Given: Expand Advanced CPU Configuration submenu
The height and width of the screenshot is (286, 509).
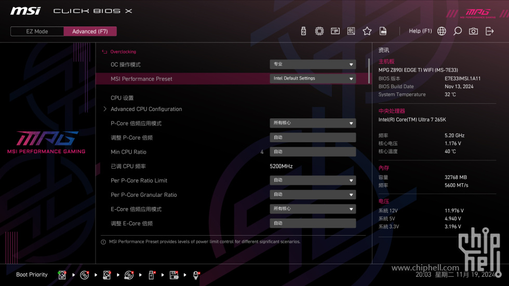Looking at the screenshot, I should [146, 109].
